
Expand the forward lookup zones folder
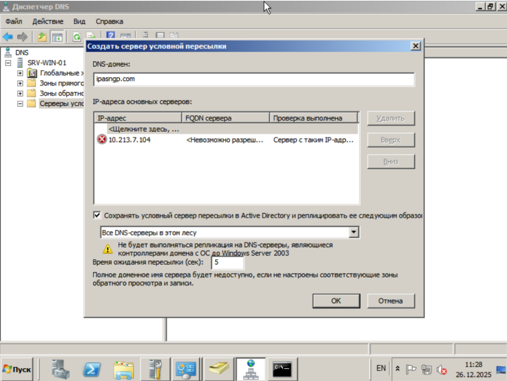tap(20, 83)
